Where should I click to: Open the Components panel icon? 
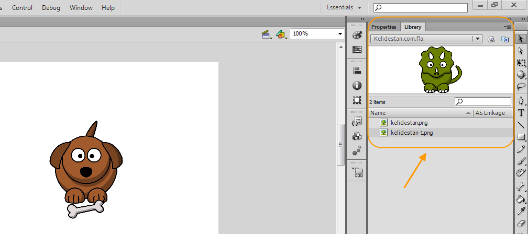(x=357, y=136)
